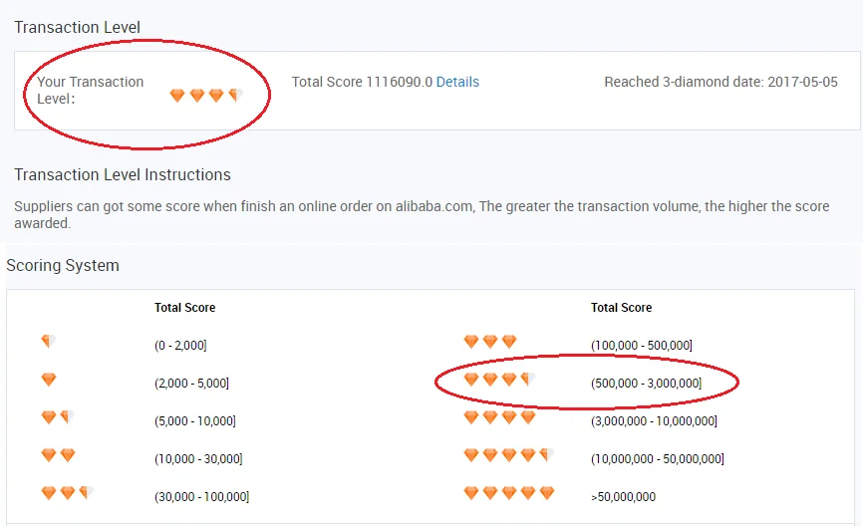Select the 1.5 diamond icon for 5,000 - 10,000
Viewport: 863px width, 526px height.
(x=57, y=417)
